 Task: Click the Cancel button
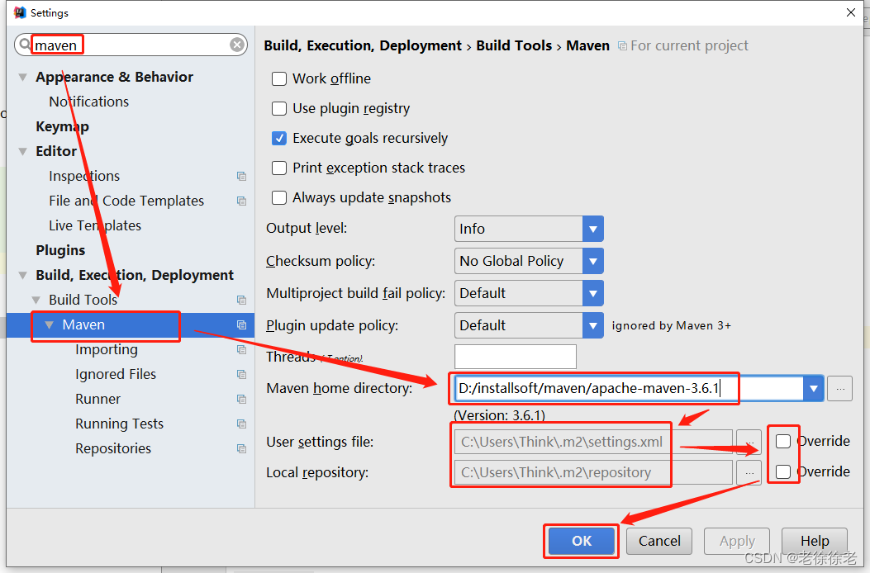pyautogui.click(x=659, y=542)
